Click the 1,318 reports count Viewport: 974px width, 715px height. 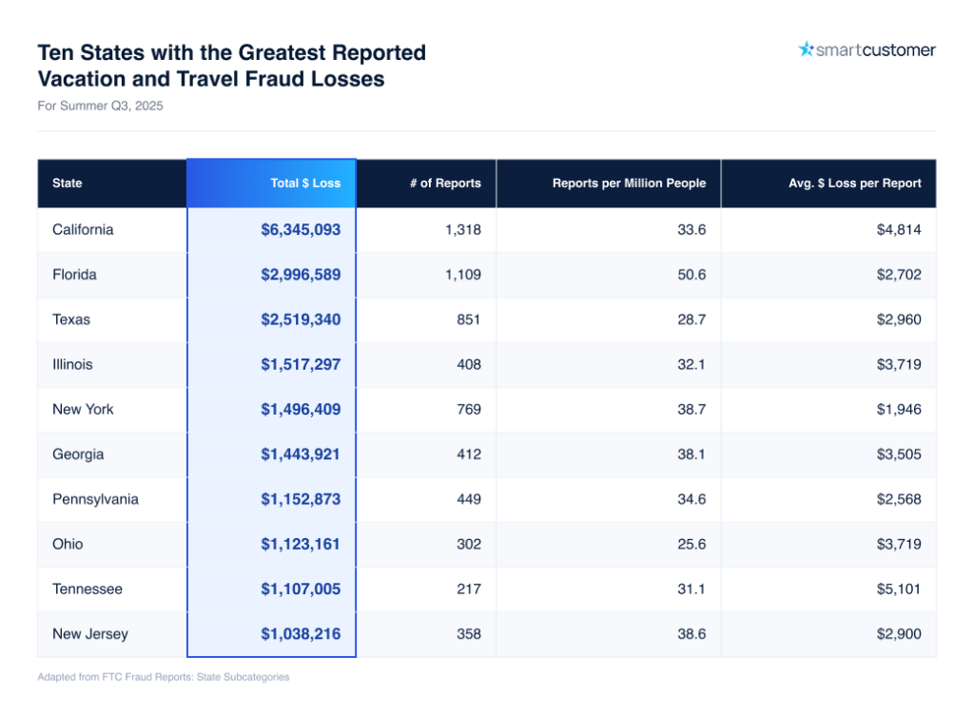point(463,230)
